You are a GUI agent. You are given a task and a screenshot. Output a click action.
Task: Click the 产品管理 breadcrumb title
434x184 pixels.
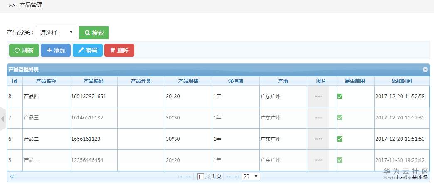point(31,5)
